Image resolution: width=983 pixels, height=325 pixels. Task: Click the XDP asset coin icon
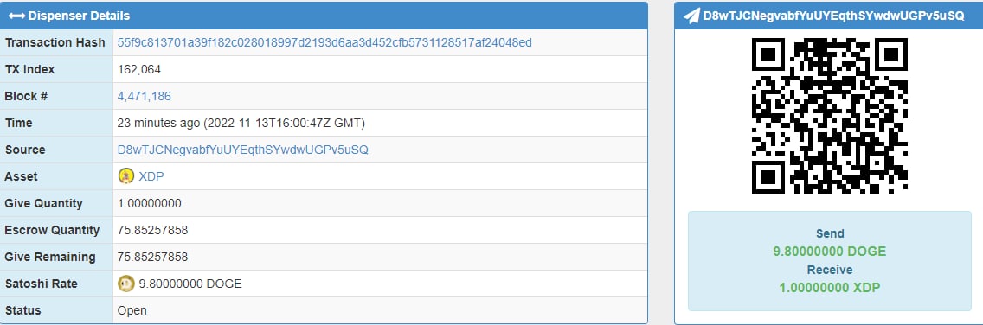126,176
